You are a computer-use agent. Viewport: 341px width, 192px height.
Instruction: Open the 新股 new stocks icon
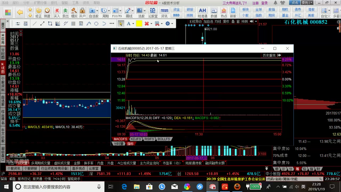pos(233,13)
